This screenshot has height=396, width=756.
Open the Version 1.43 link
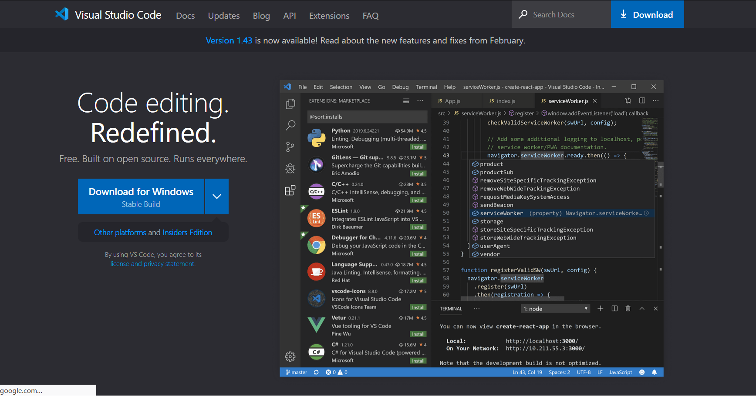pos(229,40)
